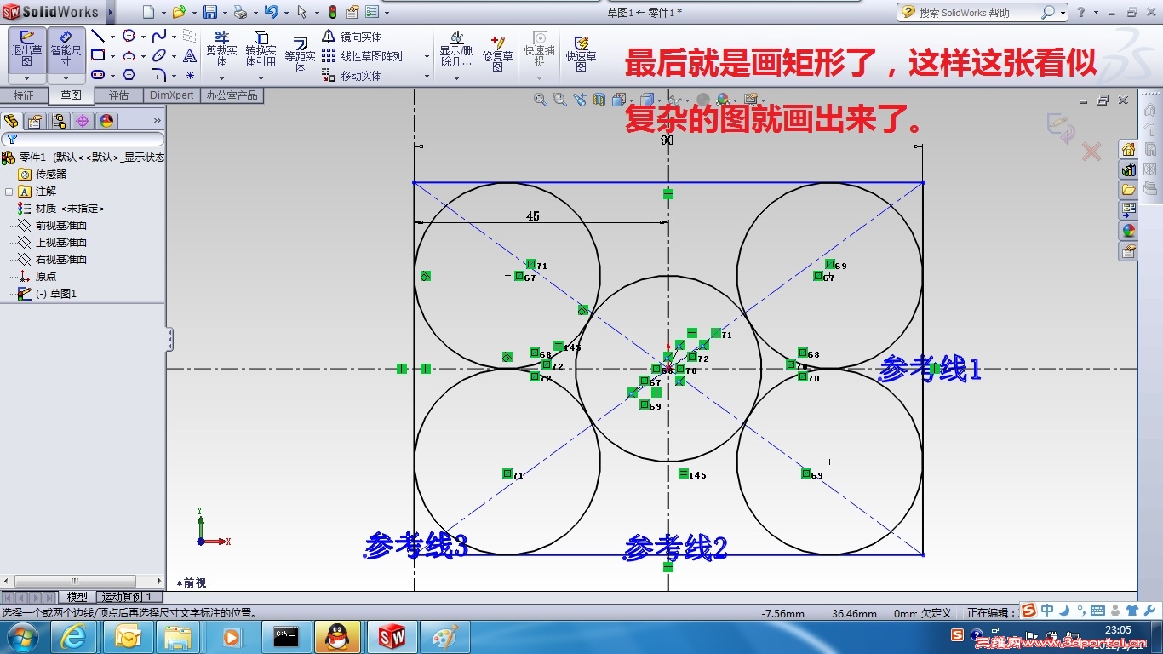Viewport: 1163px width, 654px height.
Task: Click Rapid Sketch (快速草图) tool
Action: tap(581, 53)
